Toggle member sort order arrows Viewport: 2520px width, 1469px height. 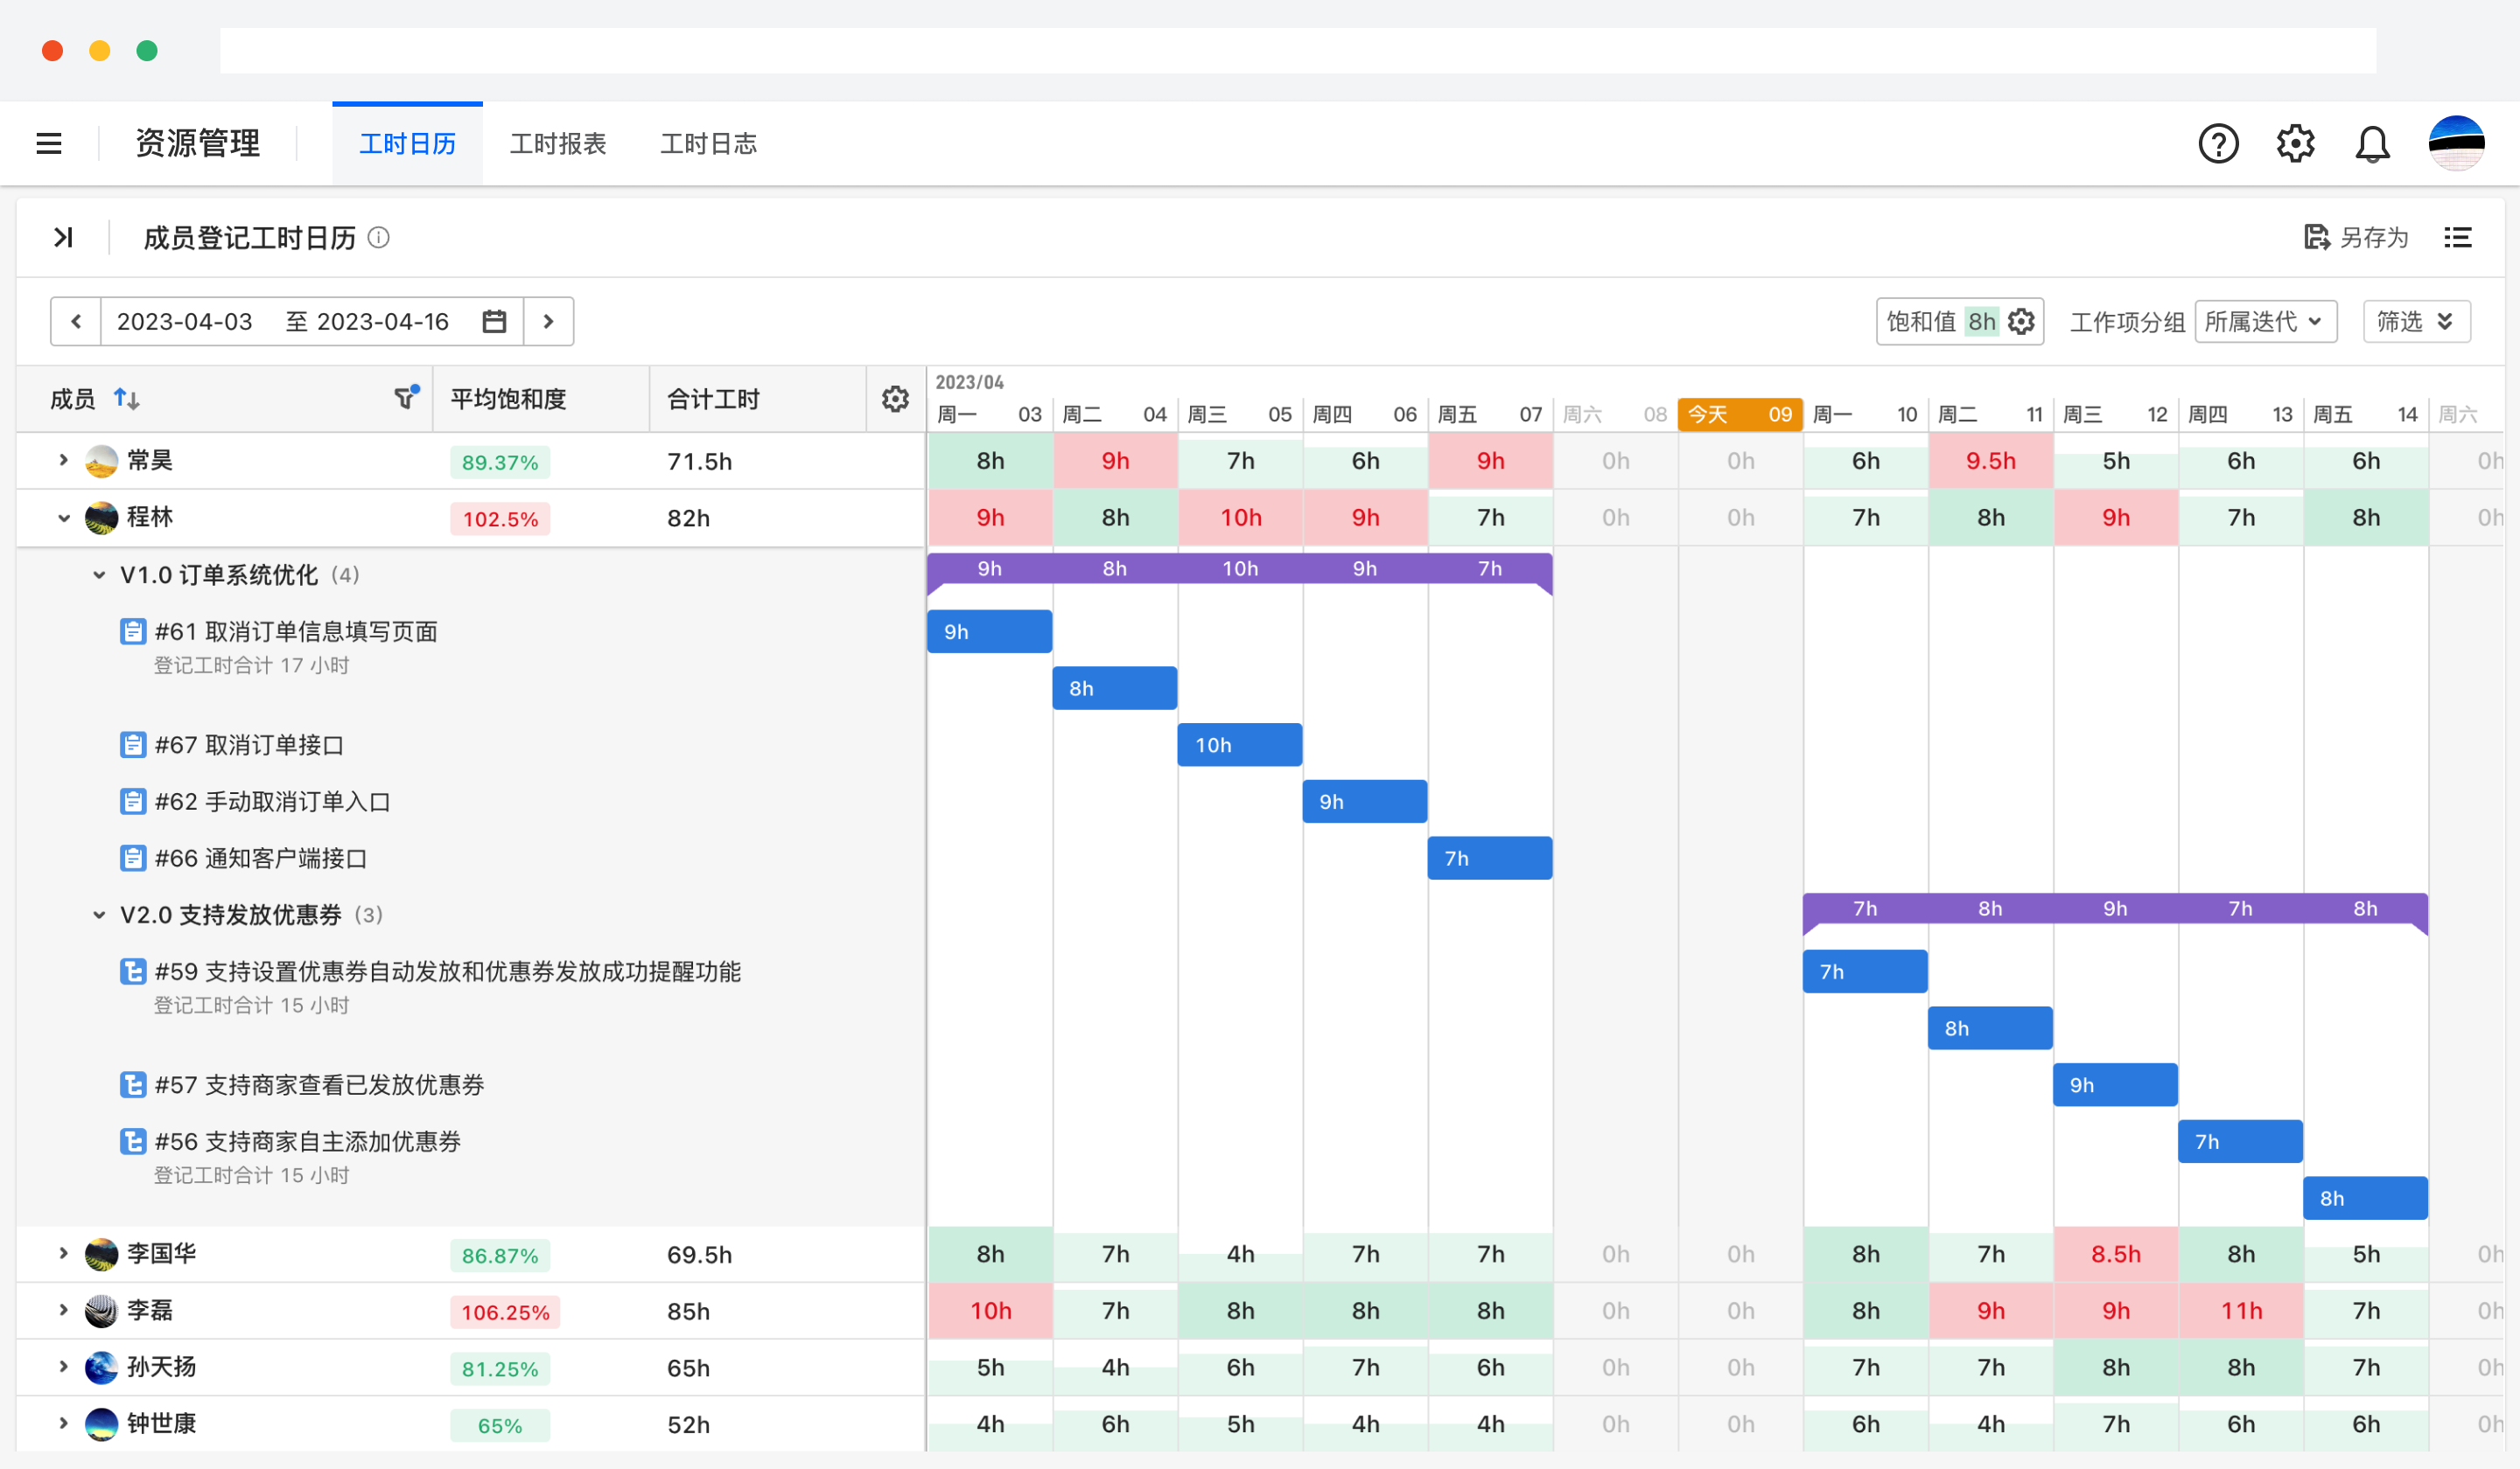click(x=126, y=399)
